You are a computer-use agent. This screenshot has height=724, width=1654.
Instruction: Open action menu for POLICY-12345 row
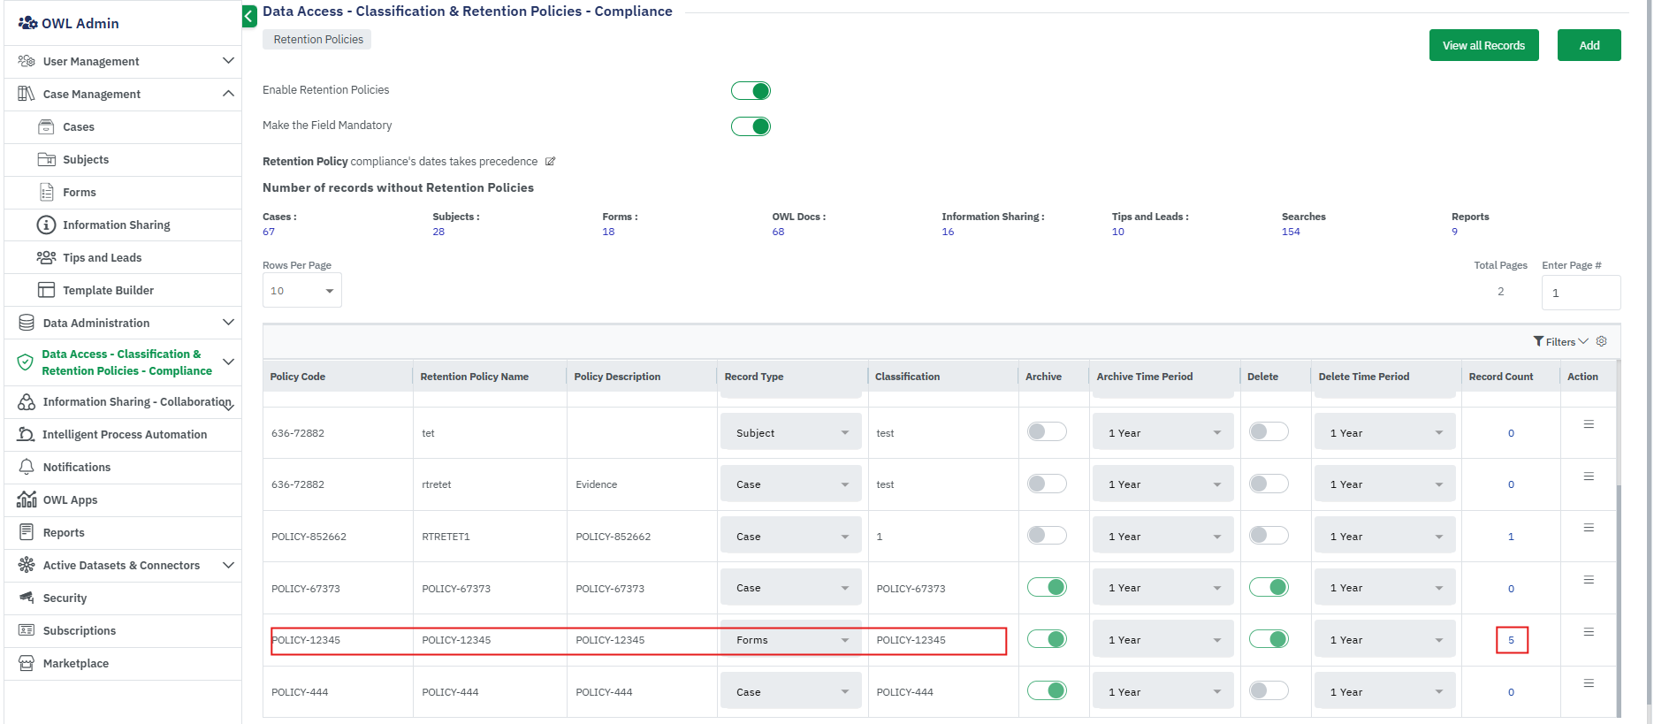pyautogui.click(x=1588, y=632)
